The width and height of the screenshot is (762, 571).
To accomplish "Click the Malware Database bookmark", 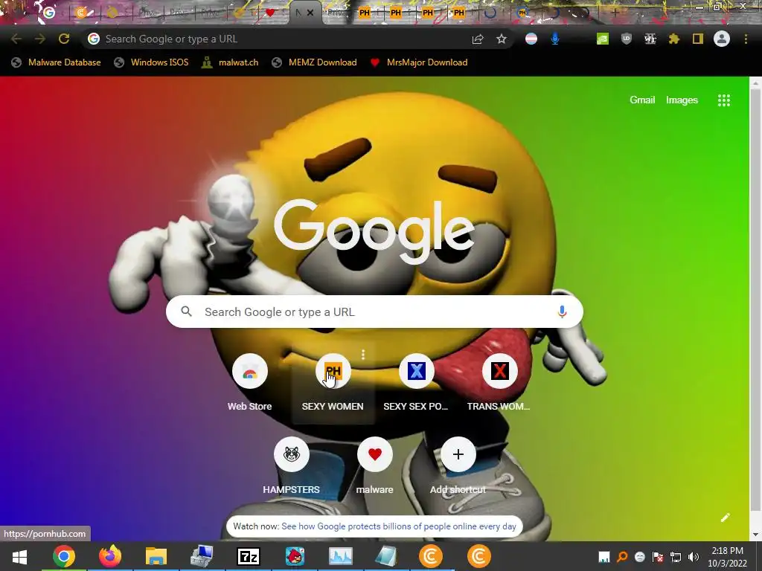I will tap(57, 62).
